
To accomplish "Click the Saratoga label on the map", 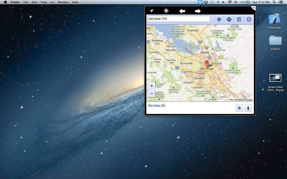I will coord(188,83).
